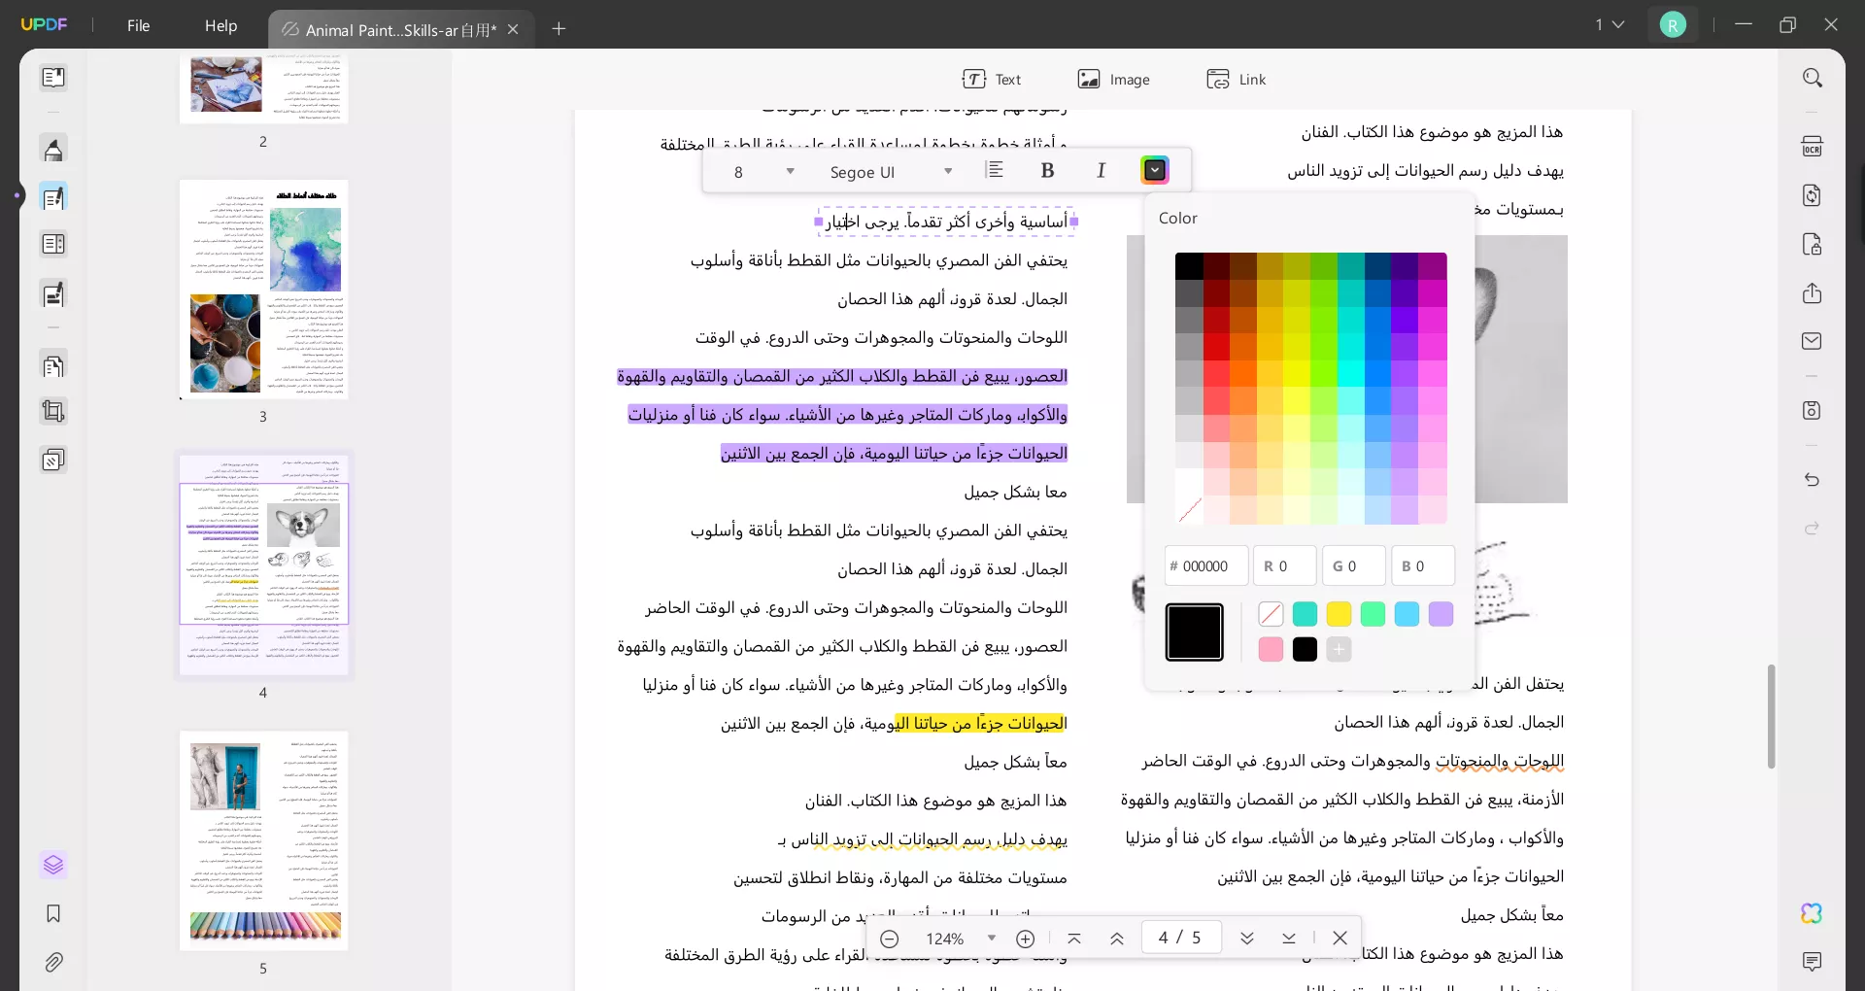Screen dimensions: 1865x991
Task: Open the Segoe UI font family dropdown
Action: pyautogui.click(x=949, y=171)
